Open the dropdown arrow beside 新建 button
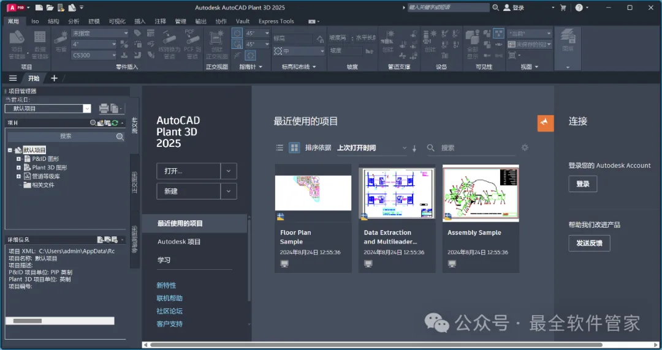662x350 pixels. point(229,191)
